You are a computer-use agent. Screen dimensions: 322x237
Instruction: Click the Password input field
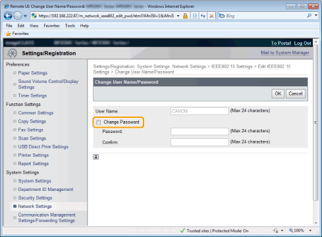(200, 132)
